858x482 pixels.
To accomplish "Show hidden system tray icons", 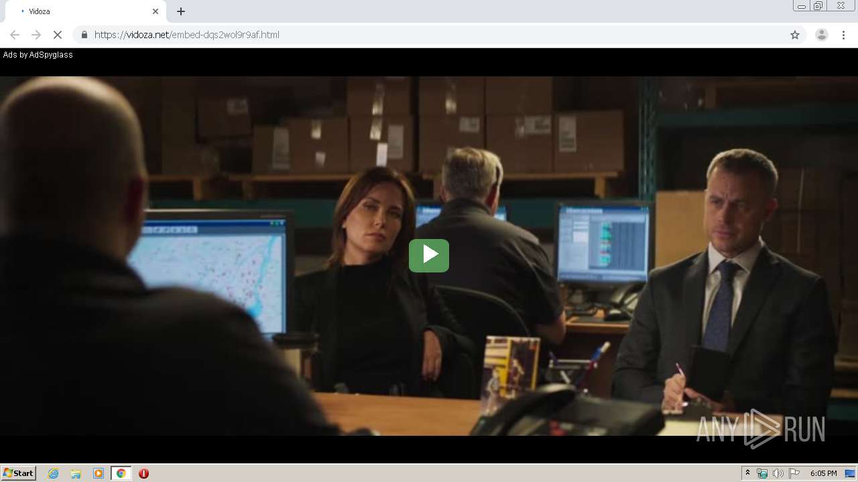I will [747, 473].
